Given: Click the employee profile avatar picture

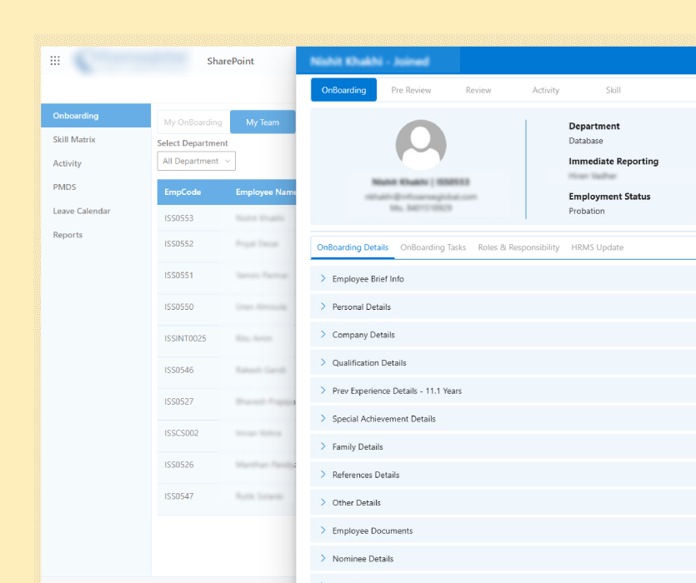Looking at the screenshot, I should [x=420, y=145].
